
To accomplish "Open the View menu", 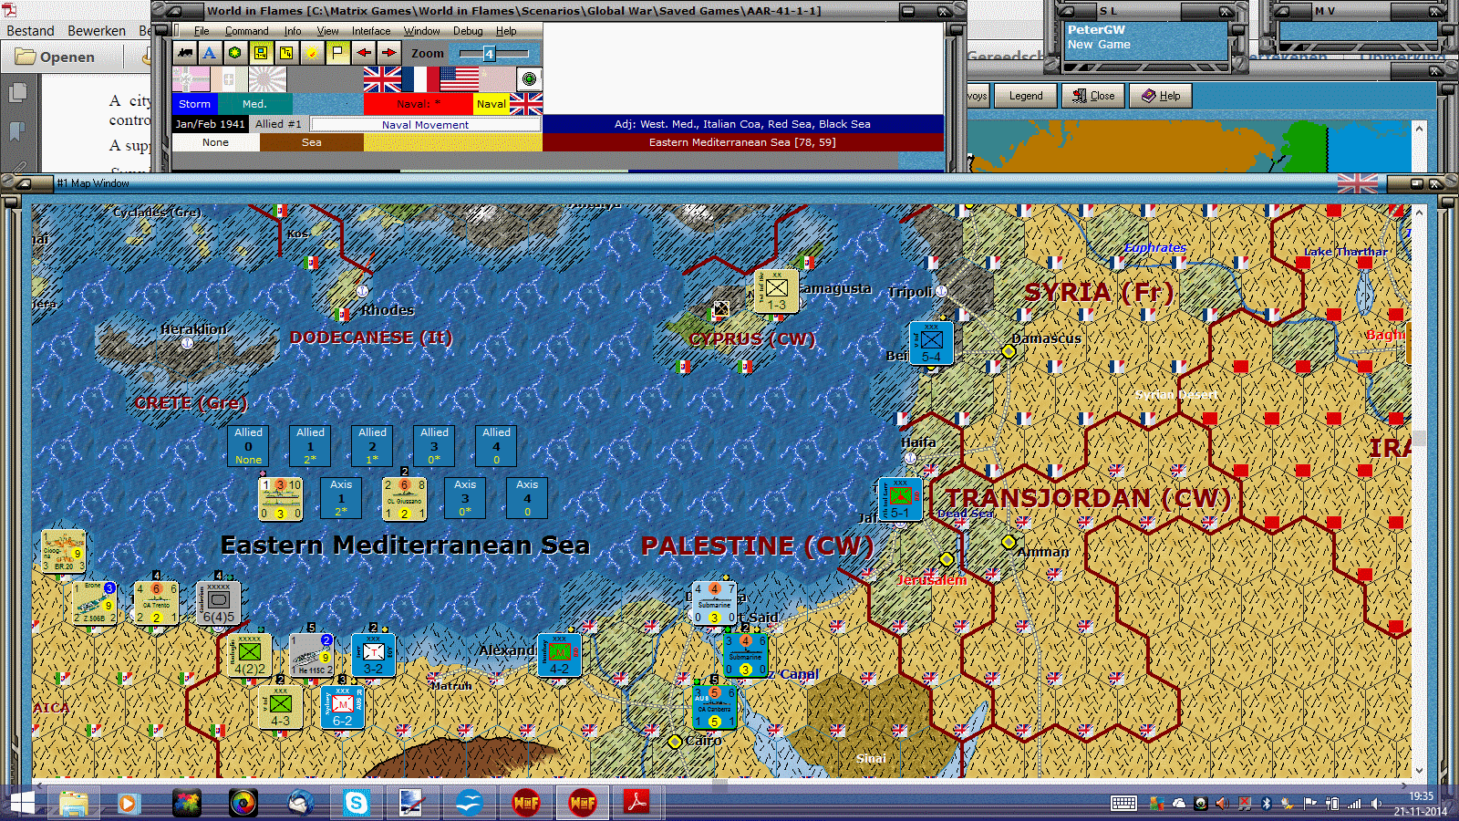I will (327, 31).
